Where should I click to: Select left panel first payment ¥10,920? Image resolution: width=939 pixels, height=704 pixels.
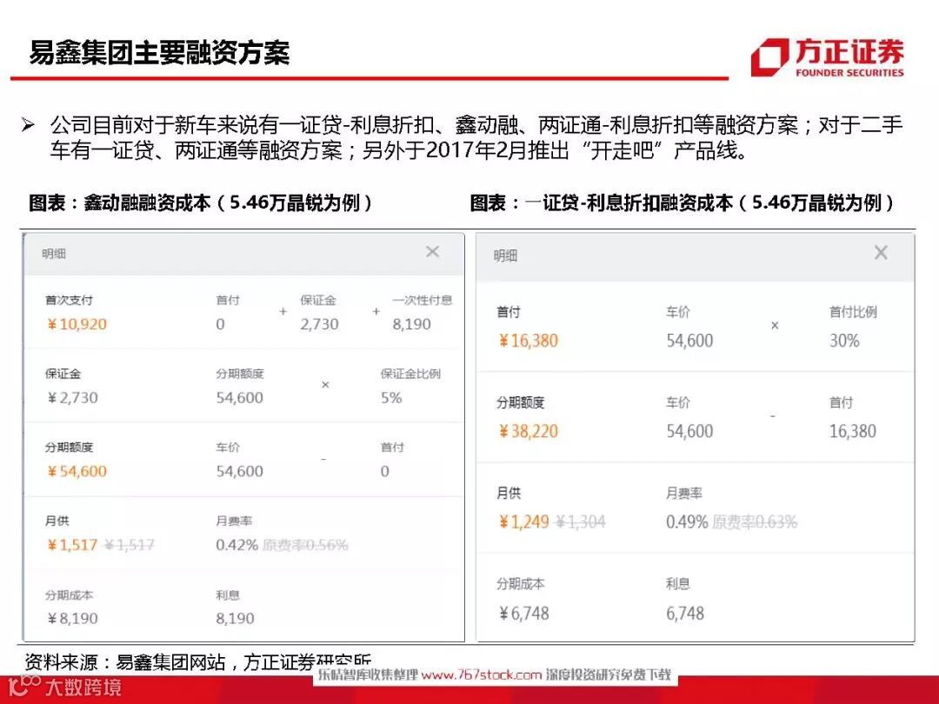[77, 324]
